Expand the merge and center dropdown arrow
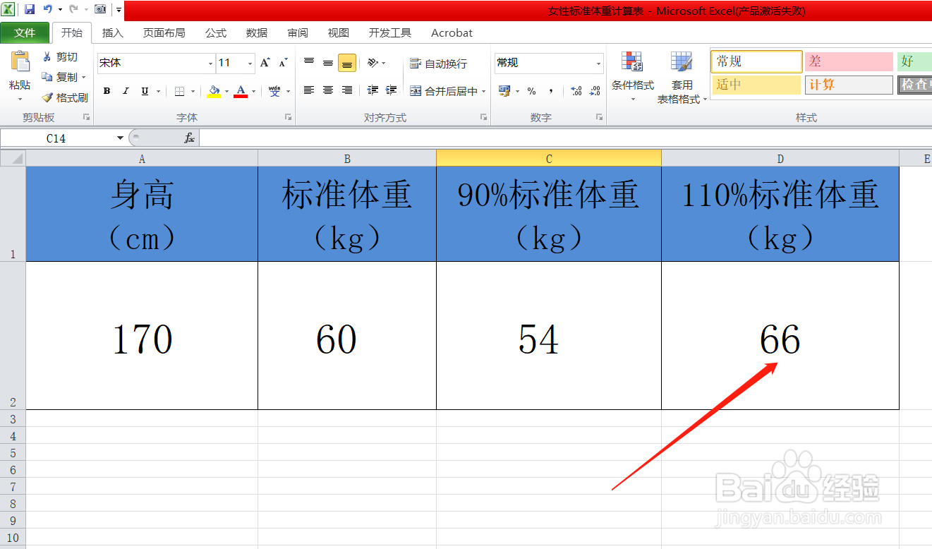Viewport: 932px width, 549px height. 484,91
